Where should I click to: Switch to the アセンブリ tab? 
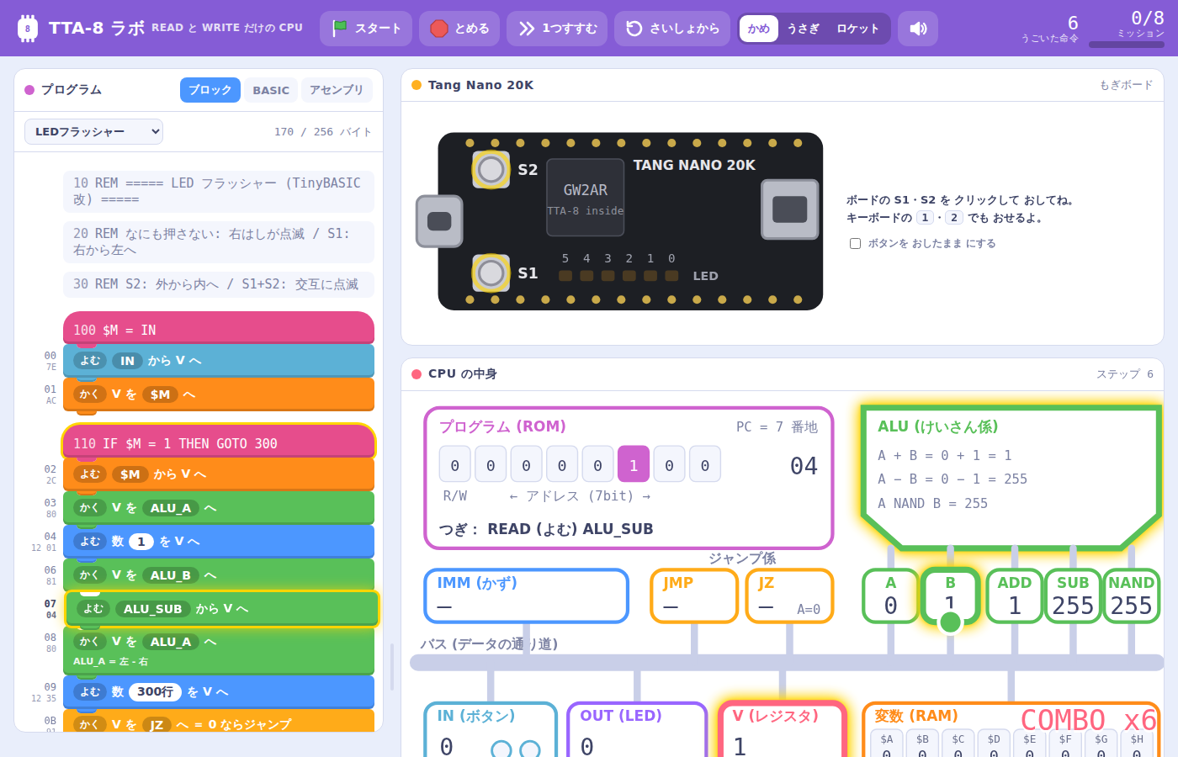(x=337, y=90)
